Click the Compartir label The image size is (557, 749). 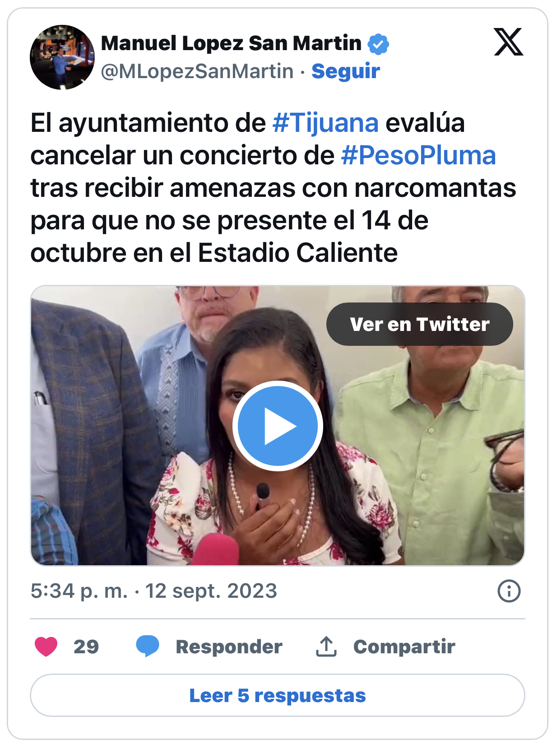(404, 647)
